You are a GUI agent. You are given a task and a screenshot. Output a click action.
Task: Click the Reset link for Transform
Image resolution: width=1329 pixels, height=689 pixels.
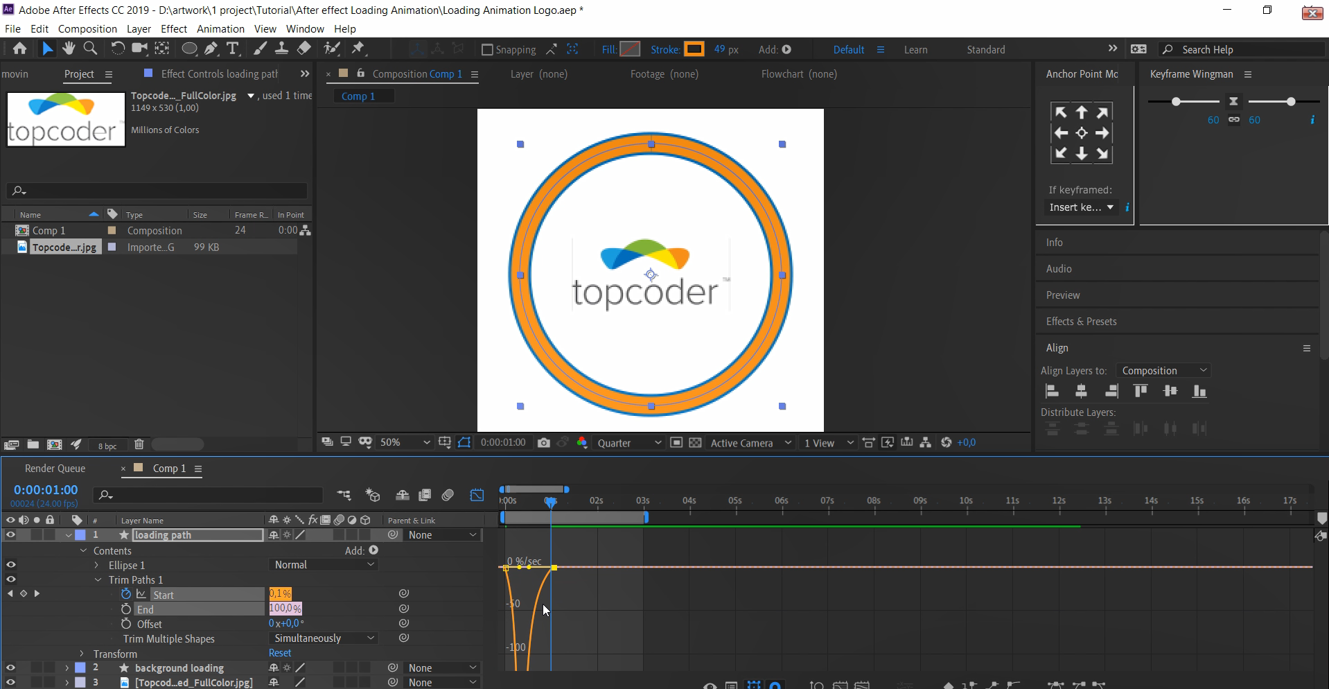[280, 653]
